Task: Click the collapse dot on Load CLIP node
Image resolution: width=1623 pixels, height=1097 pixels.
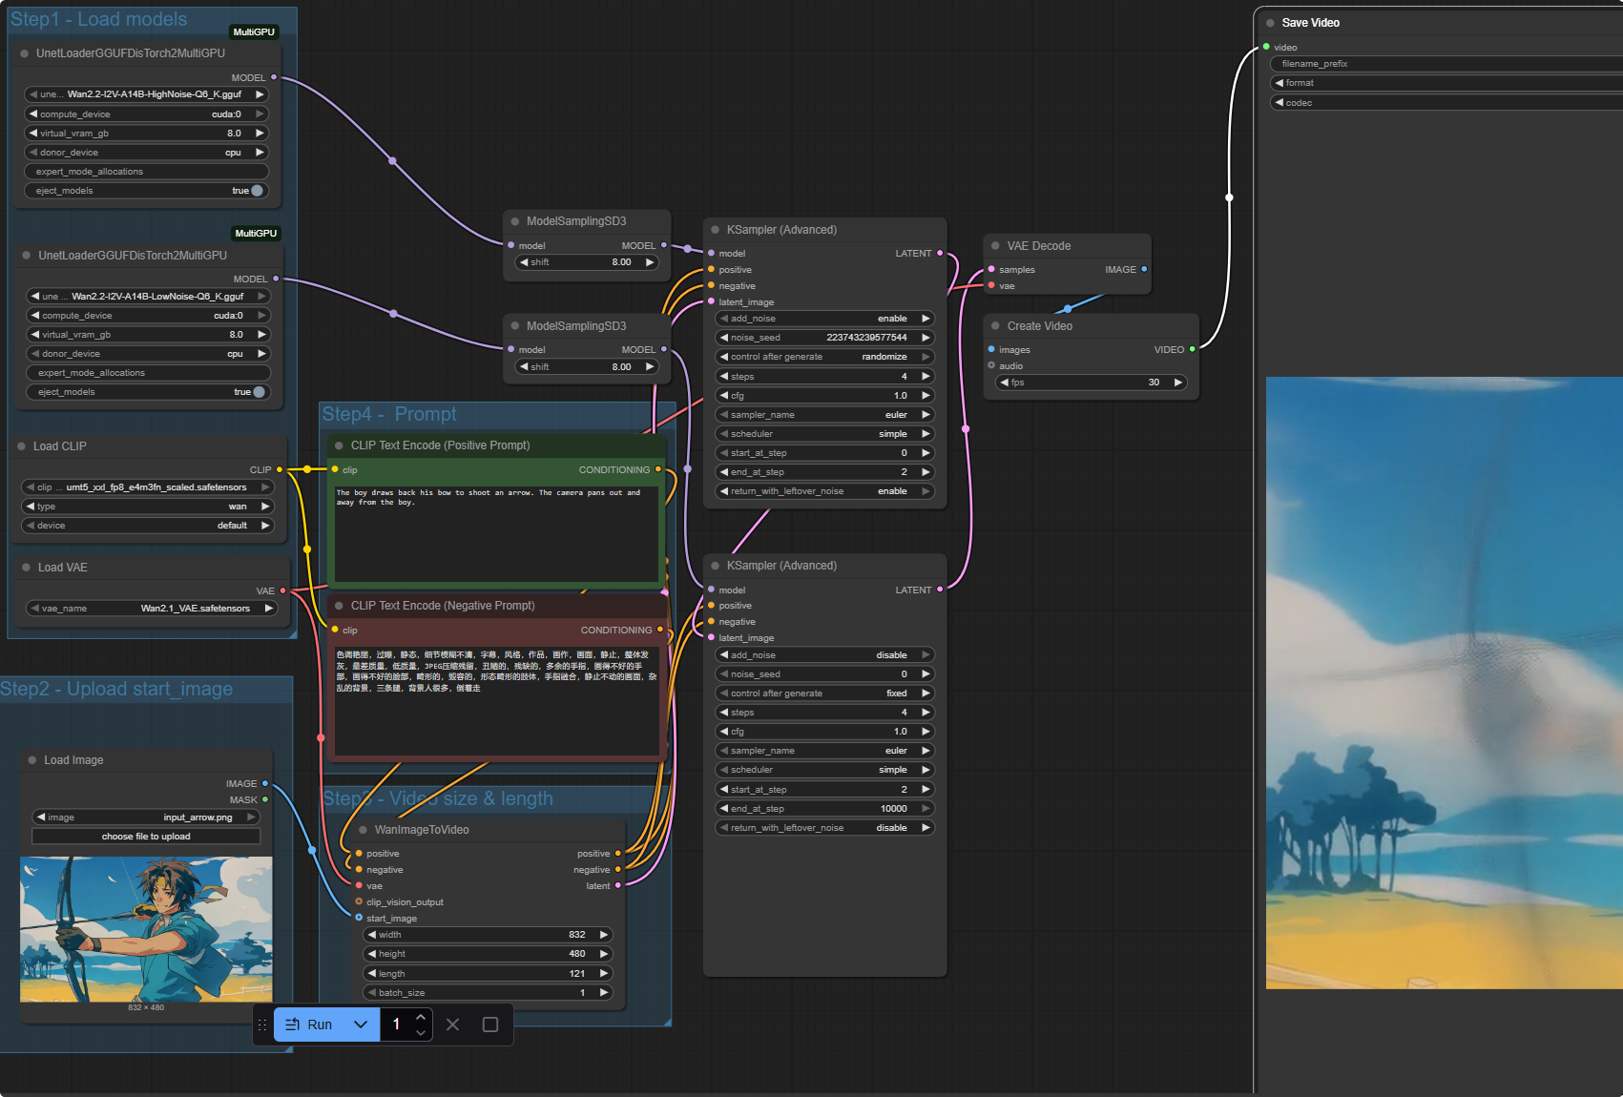Action: pos(21,446)
